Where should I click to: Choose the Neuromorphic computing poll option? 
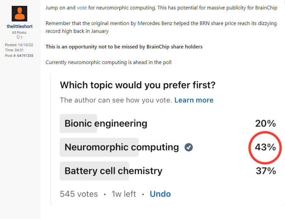121,147
